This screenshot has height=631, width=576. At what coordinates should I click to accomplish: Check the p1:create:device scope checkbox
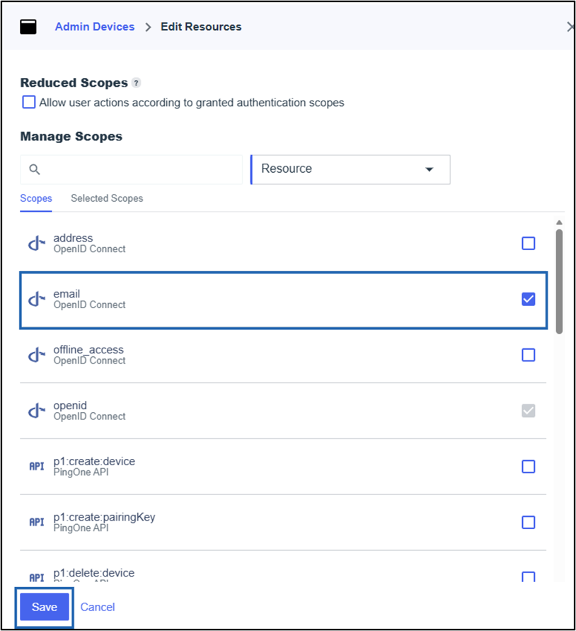528,467
